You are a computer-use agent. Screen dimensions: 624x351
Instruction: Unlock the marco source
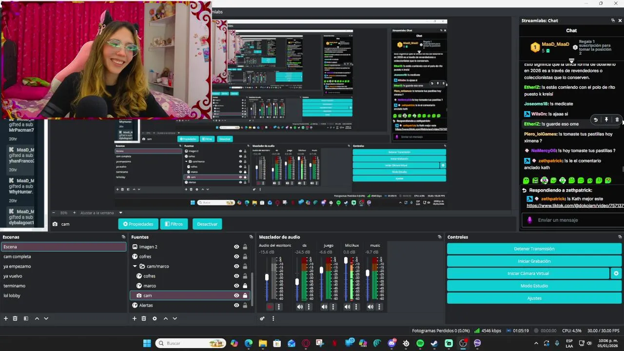click(245, 286)
